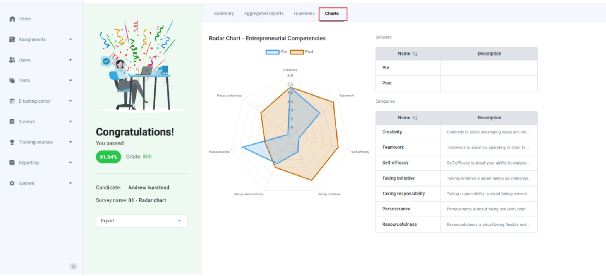Click the Tests icon in sidebar
This screenshot has height=276, width=606.
point(12,80)
